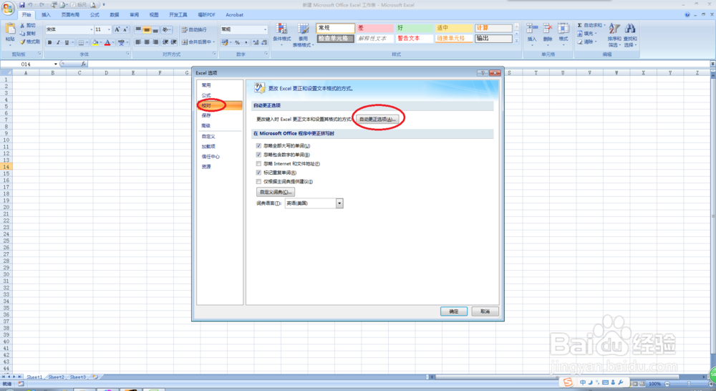716x391 pixels.
Task: Click the percent style icon
Action: (238, 42)
